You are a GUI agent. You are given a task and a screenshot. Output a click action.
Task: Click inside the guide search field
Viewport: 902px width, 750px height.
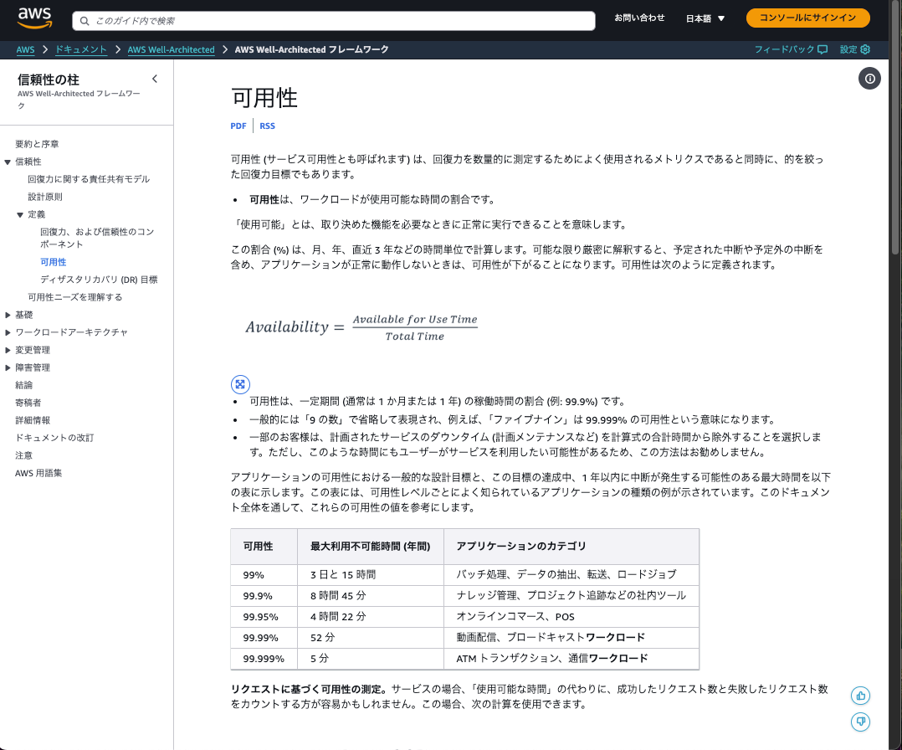[x=334, y=21]
